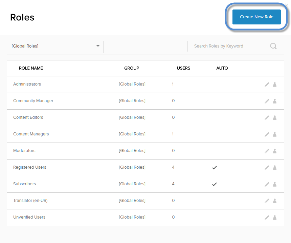Click pencil icon for Community Manager role

point(267,101)
